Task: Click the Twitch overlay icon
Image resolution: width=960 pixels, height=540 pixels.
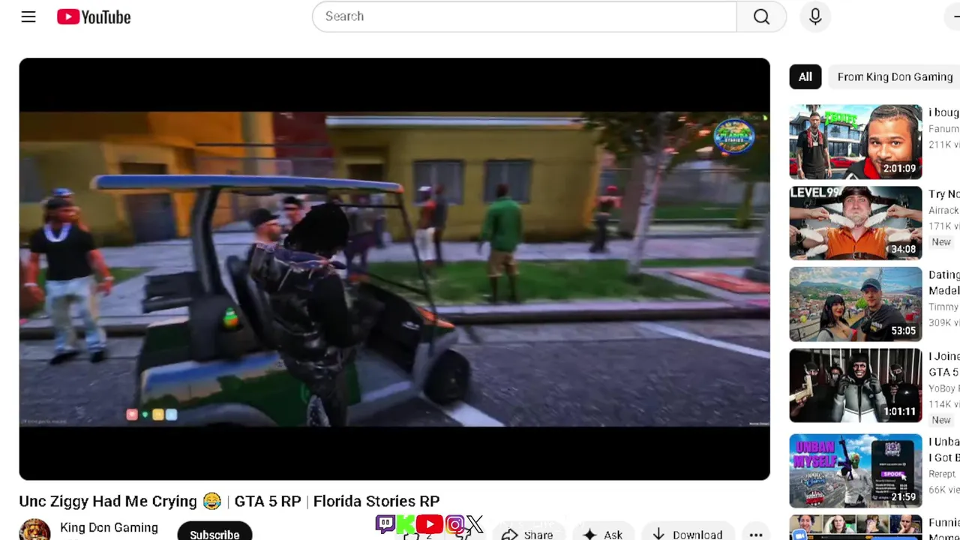Action: (x=385, y=524)
